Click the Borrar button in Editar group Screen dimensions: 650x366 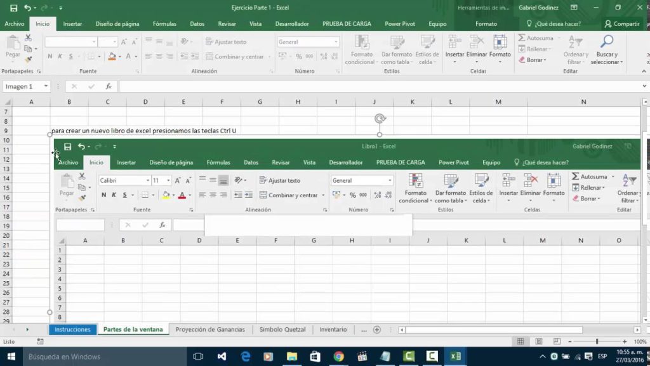point(533,60)
